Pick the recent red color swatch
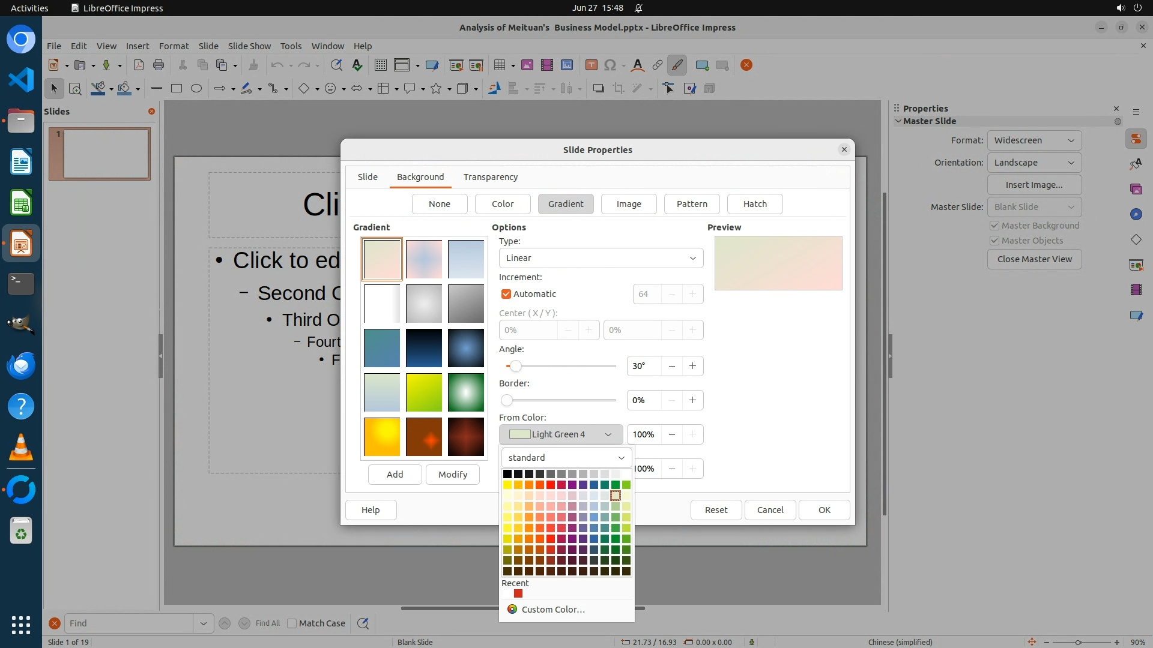This screenshot has height=648, width=1153. [518, 594]
